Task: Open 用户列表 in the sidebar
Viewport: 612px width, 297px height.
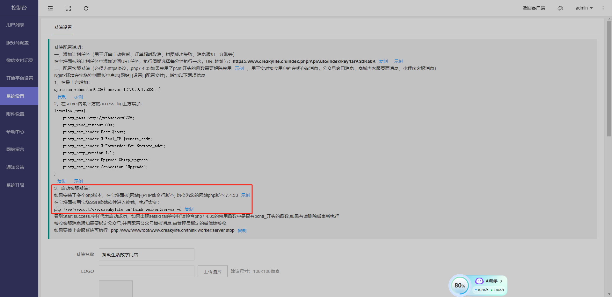Action: point(19,25)
